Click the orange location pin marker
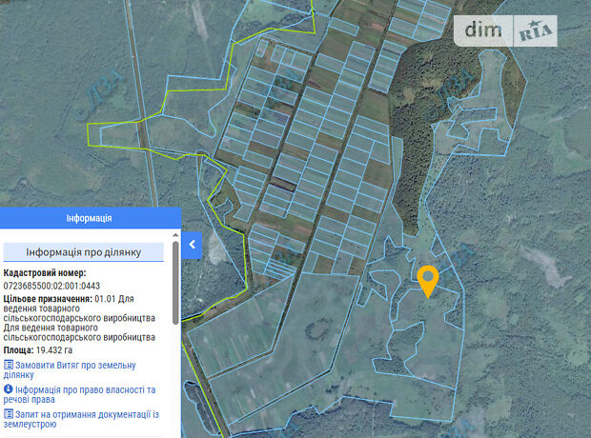This screenshot has width=591, height=438. 428,280
